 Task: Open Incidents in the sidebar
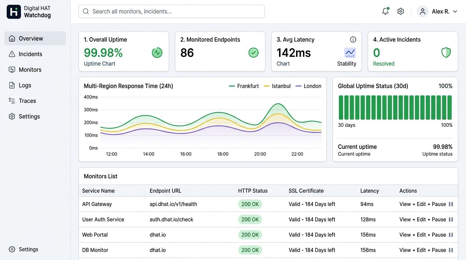click(x=35, y=54)
